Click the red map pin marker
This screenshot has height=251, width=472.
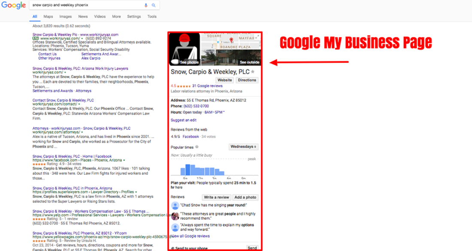(232, 40)
